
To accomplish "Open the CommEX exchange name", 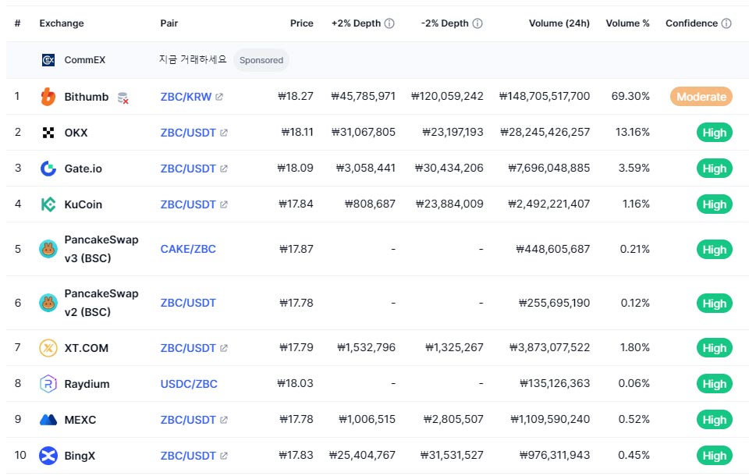I will 85,60.
